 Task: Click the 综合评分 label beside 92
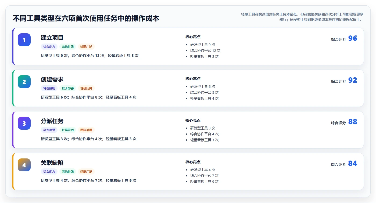pyautogui.click(x=338, y=81)
